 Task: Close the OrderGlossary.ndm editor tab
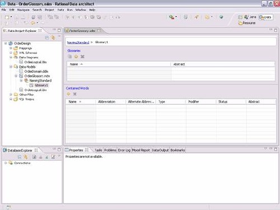(99, 31)
